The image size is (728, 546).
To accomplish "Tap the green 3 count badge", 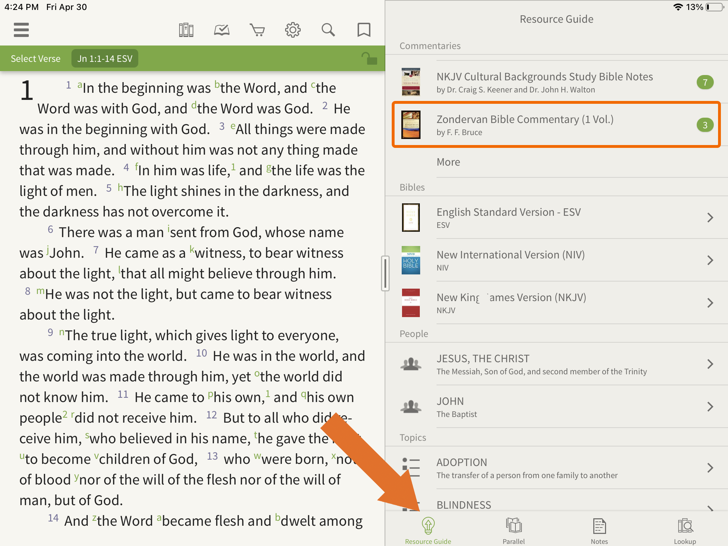I will tap(705, 125).
